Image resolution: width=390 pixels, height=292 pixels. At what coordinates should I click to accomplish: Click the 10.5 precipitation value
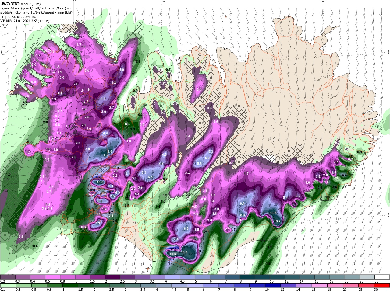tap(100, 182)
